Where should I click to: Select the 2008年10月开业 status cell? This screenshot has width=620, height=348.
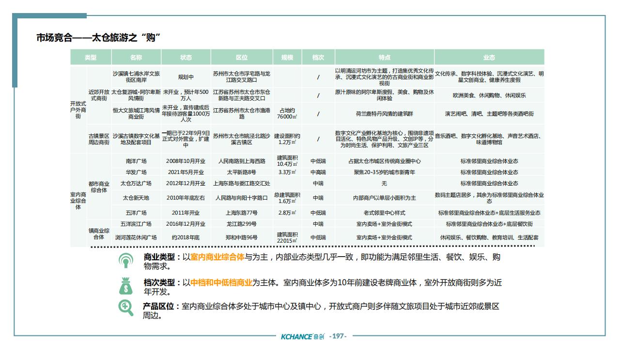click(186, 161)
